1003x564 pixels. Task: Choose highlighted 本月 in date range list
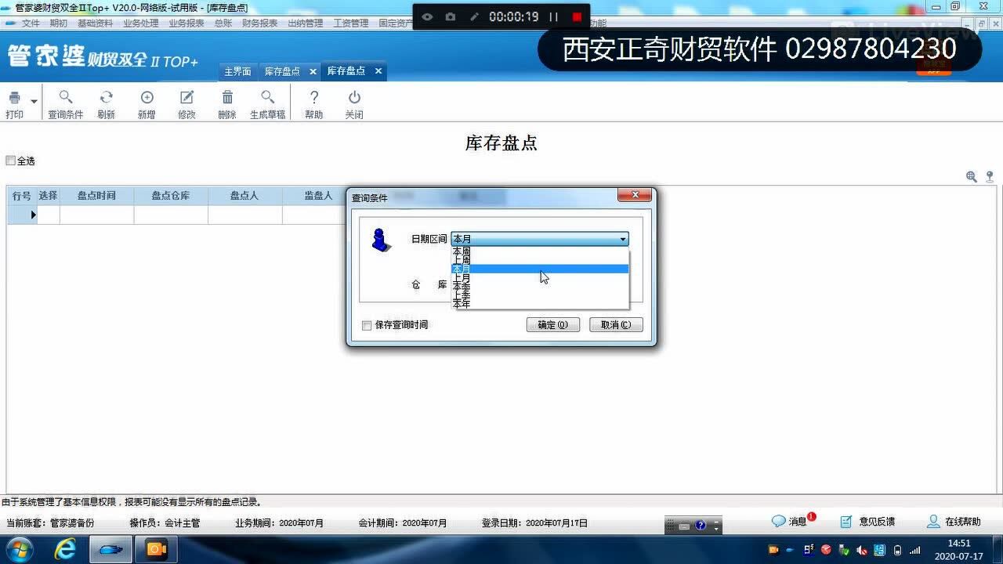tap(540, 269)
